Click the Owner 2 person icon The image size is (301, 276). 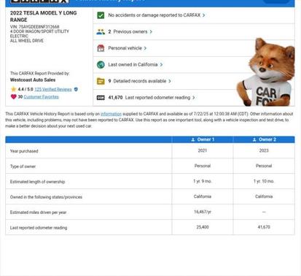coord(254,139)
